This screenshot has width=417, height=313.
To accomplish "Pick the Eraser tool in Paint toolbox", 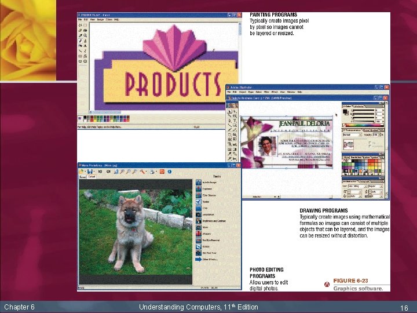I will point(80,30).
